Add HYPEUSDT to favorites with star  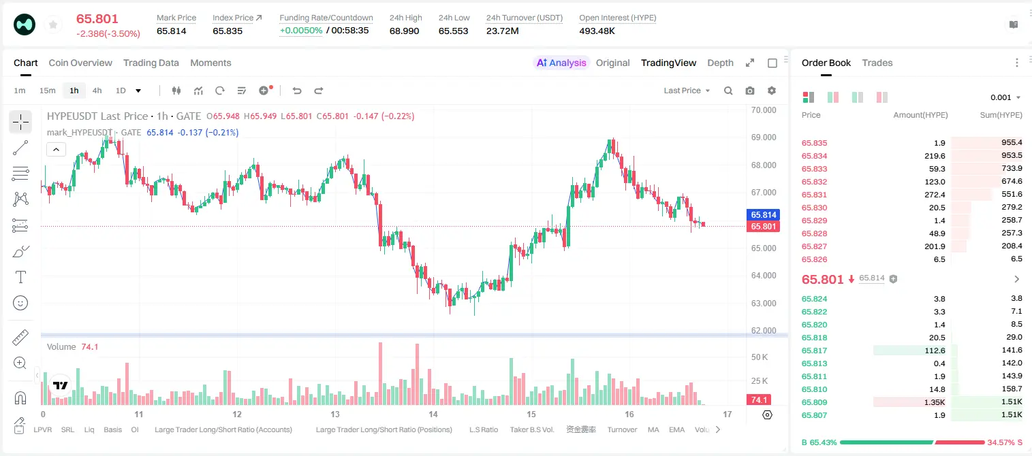[x=52, y=25]
